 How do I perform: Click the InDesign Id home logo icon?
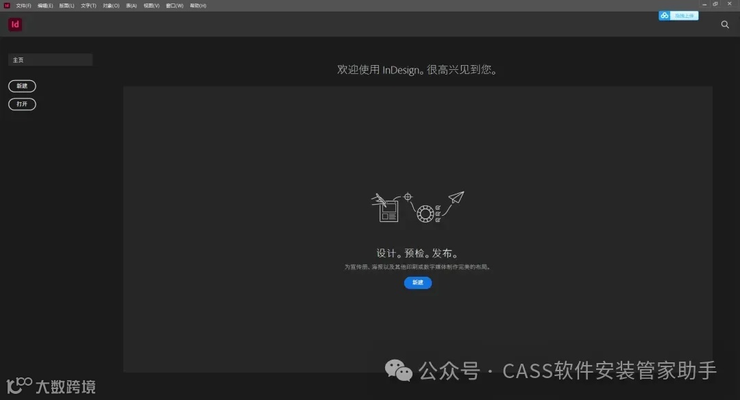15,25
